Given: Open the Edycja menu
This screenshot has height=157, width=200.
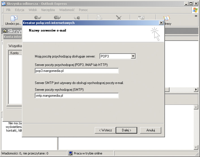Looking at the screenshot, I should [x=20, y=10].
